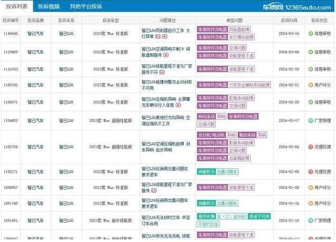Click complaint number 1140646

(11, 33)
